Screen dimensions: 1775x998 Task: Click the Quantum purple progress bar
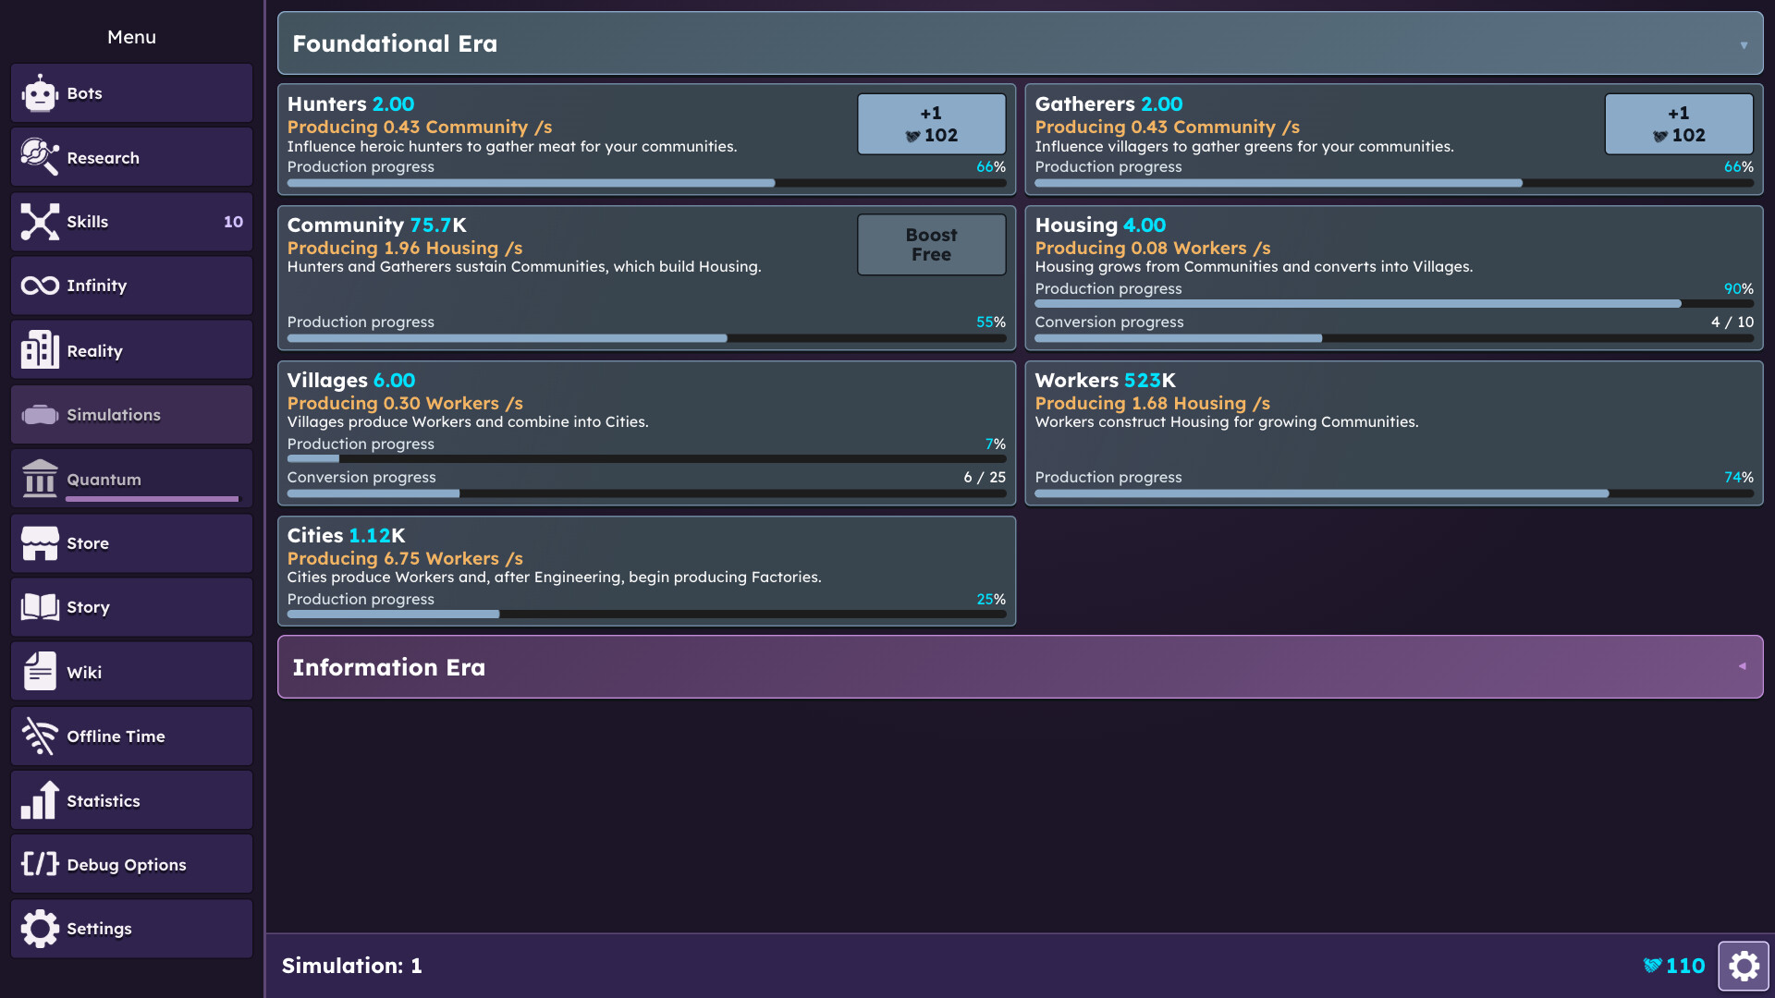(153, 499)
